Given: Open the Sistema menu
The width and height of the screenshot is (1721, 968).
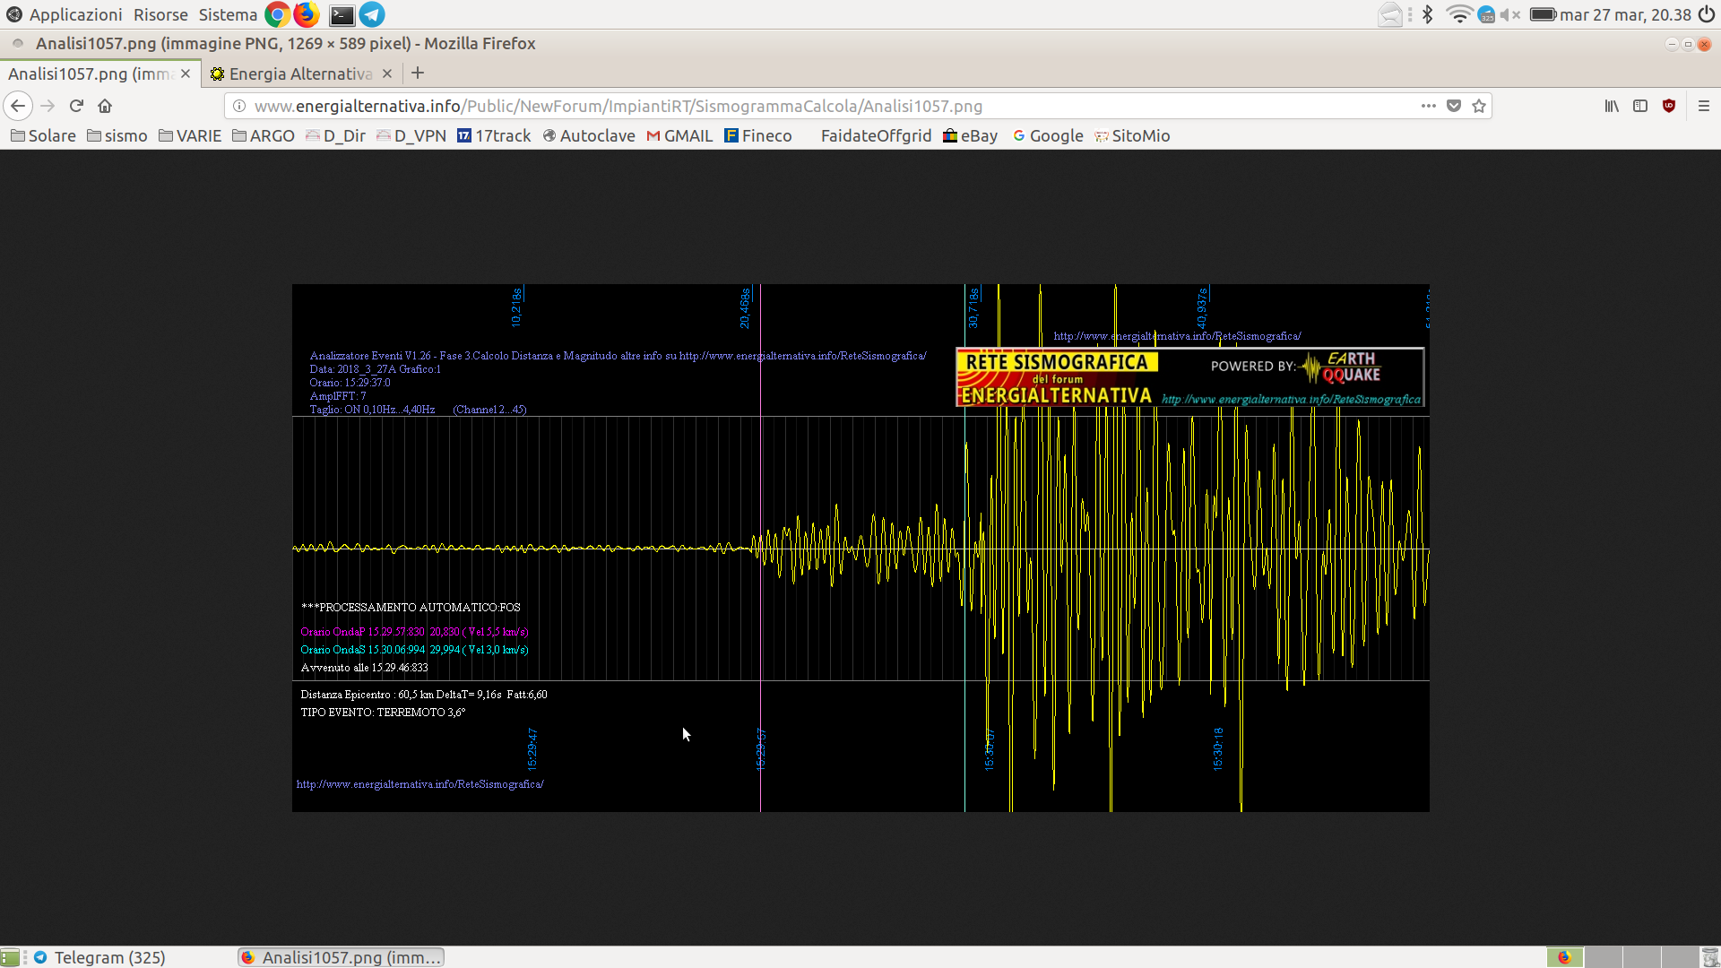Looking at the screenshot, I should tap(228, 14).
